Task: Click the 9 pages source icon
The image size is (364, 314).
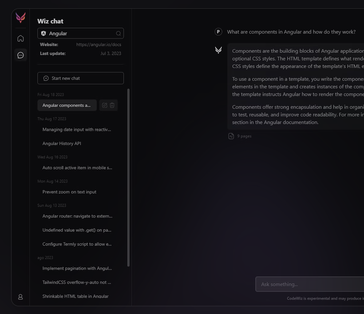Action: (x=231, y=136)
